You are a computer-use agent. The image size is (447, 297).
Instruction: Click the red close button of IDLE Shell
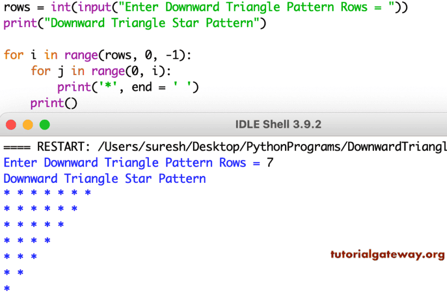coord(11,125)
